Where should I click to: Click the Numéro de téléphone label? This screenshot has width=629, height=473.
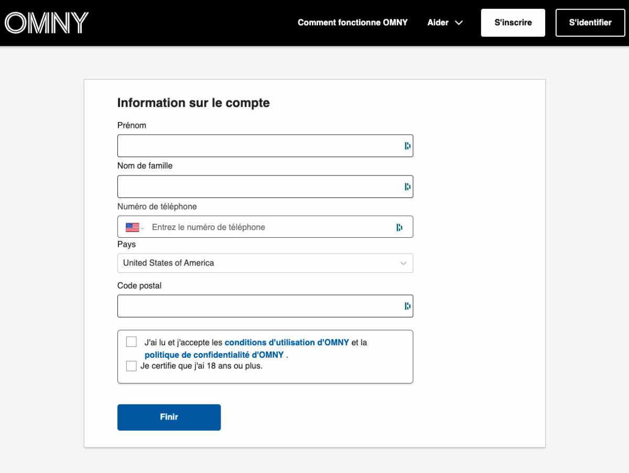click(x=157, y=206)
